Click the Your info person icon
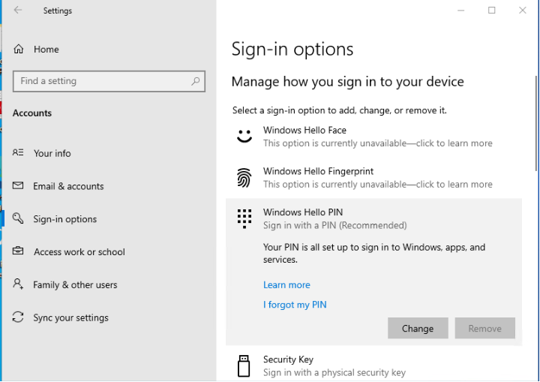Viewport: 540px width, 382px height. [18, 152]
